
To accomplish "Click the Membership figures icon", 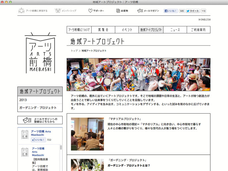I will 58,11.
